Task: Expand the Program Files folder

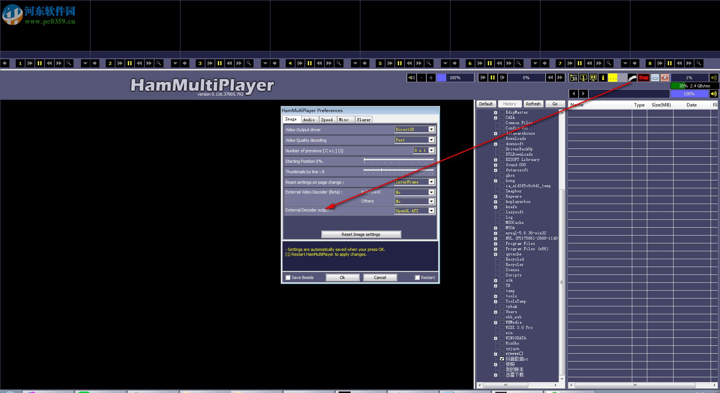Action: tap(495, 244)
